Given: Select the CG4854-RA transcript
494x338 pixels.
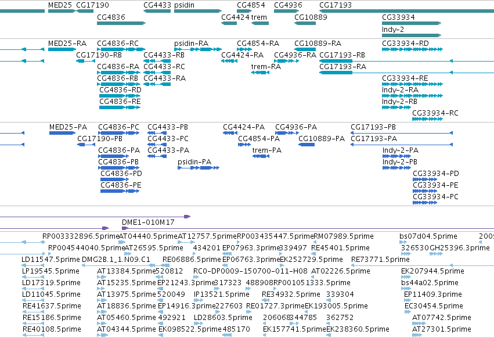Looking at the screenshot, I should [x=258, y=43].
